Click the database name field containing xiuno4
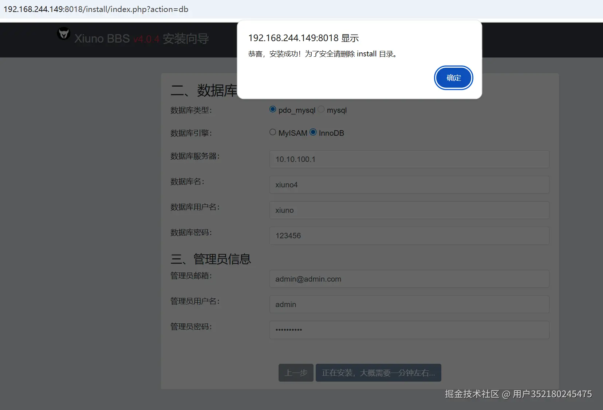 pos(409,185)
